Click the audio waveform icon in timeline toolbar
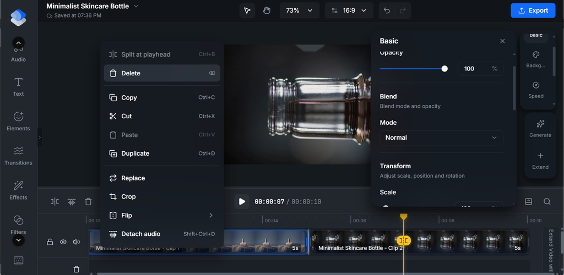Screen dimensions: 564x275 coord(72,202)
